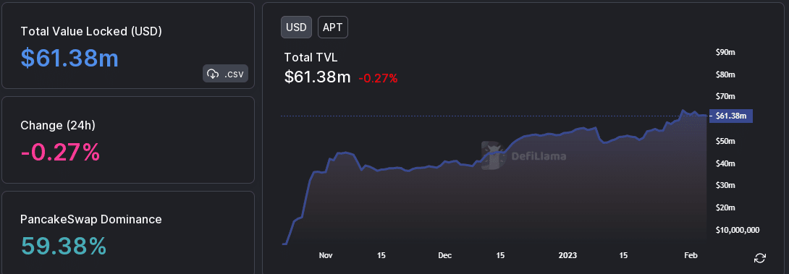Click the 2023 x-axis label
Screen dimensions: 789x274
coord(568,255)
